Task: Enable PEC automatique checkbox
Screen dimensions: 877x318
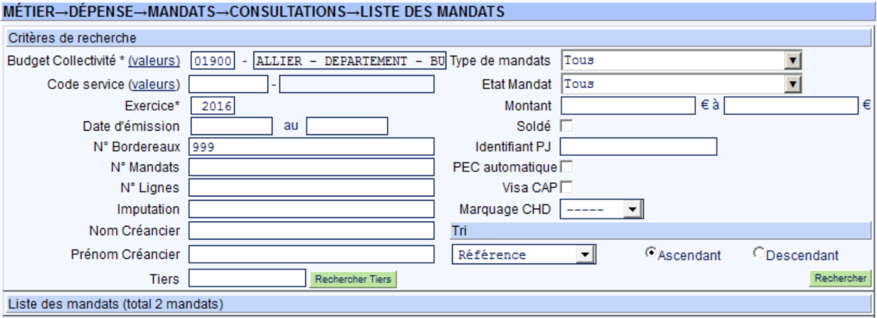Action: click(x=566, y=166)
